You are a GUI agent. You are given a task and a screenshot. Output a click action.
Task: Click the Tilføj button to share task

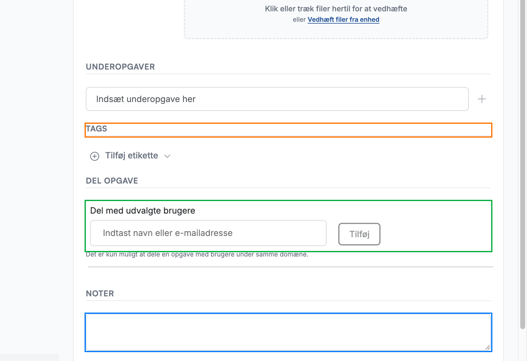pos(359,234)
